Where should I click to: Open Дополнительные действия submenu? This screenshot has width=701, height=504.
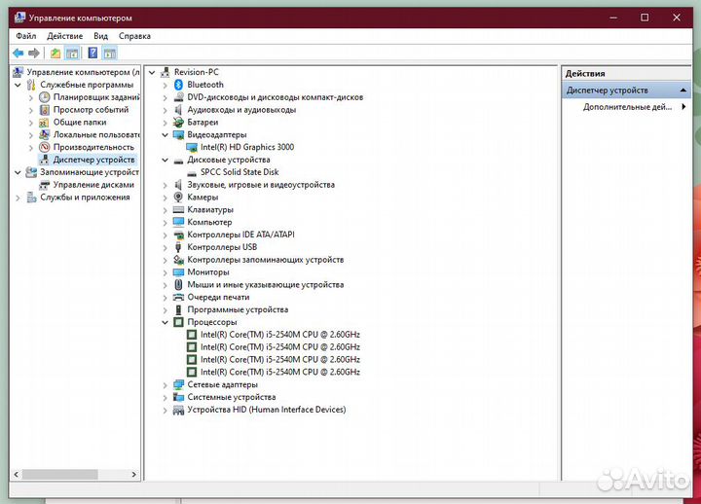626,107
